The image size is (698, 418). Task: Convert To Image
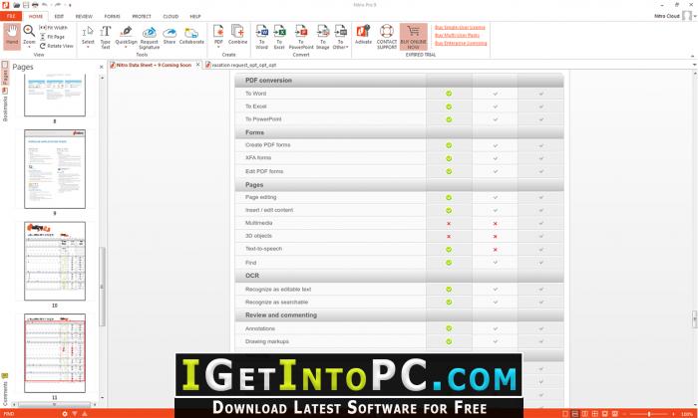[323, 37]
